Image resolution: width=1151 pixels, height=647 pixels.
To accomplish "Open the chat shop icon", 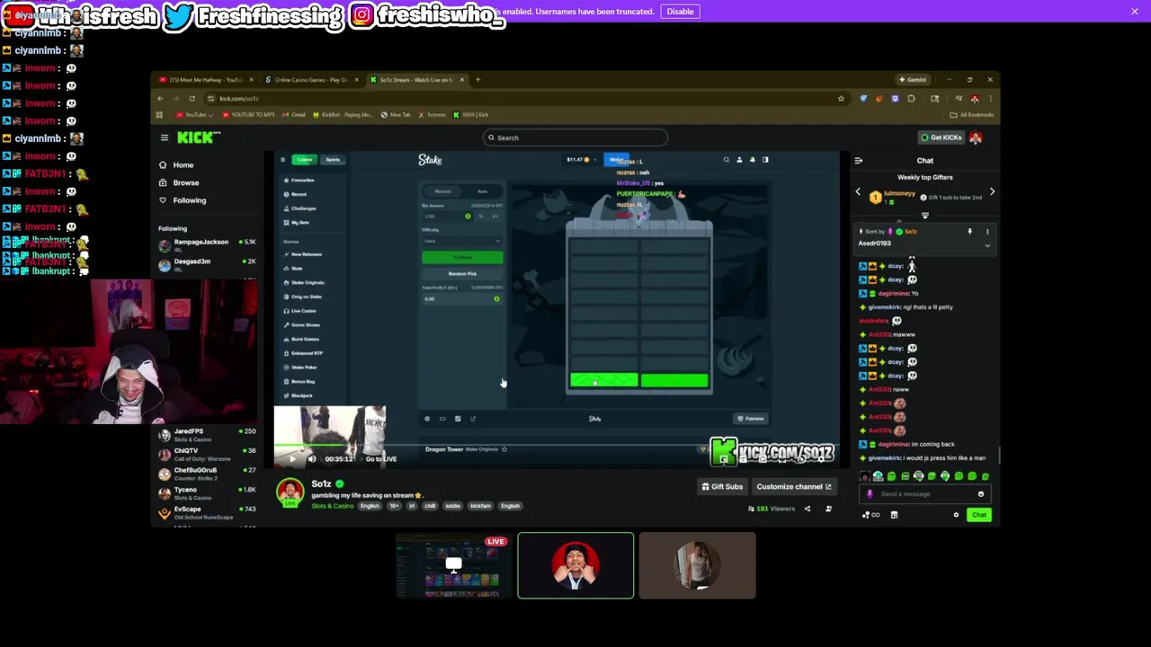I will coord(894,515).
